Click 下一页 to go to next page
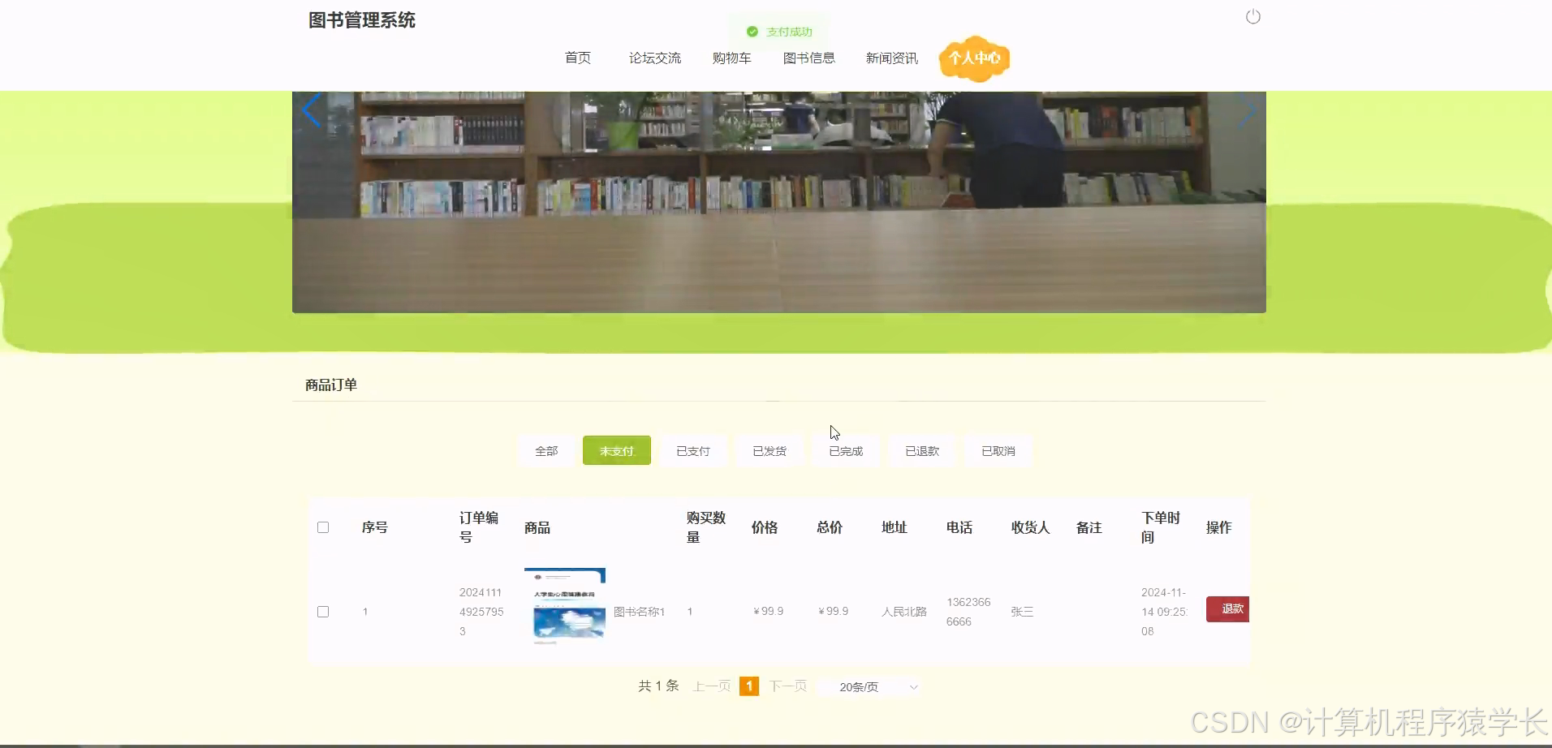Screen dimensions: 1552x748 tap(787, 686)
